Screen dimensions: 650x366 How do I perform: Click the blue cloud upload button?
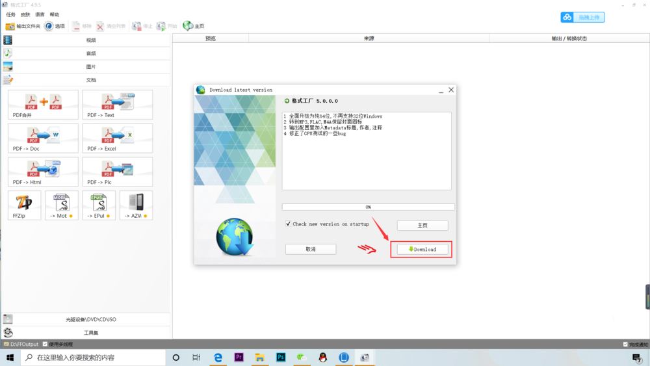point(582,17)
